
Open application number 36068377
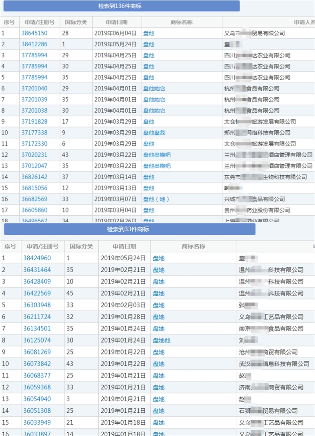(x=37, y=376)
